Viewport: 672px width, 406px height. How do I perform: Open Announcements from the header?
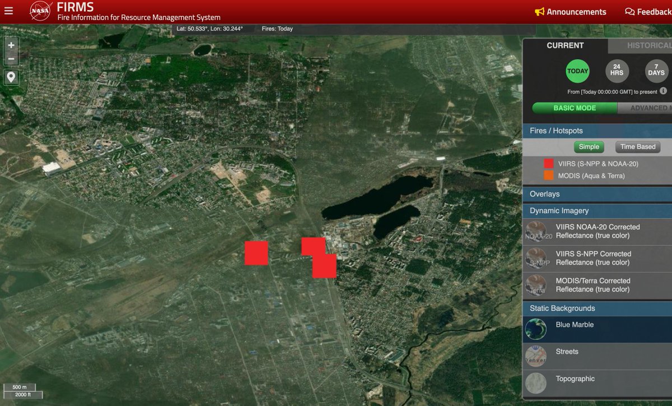pos(571,12)
